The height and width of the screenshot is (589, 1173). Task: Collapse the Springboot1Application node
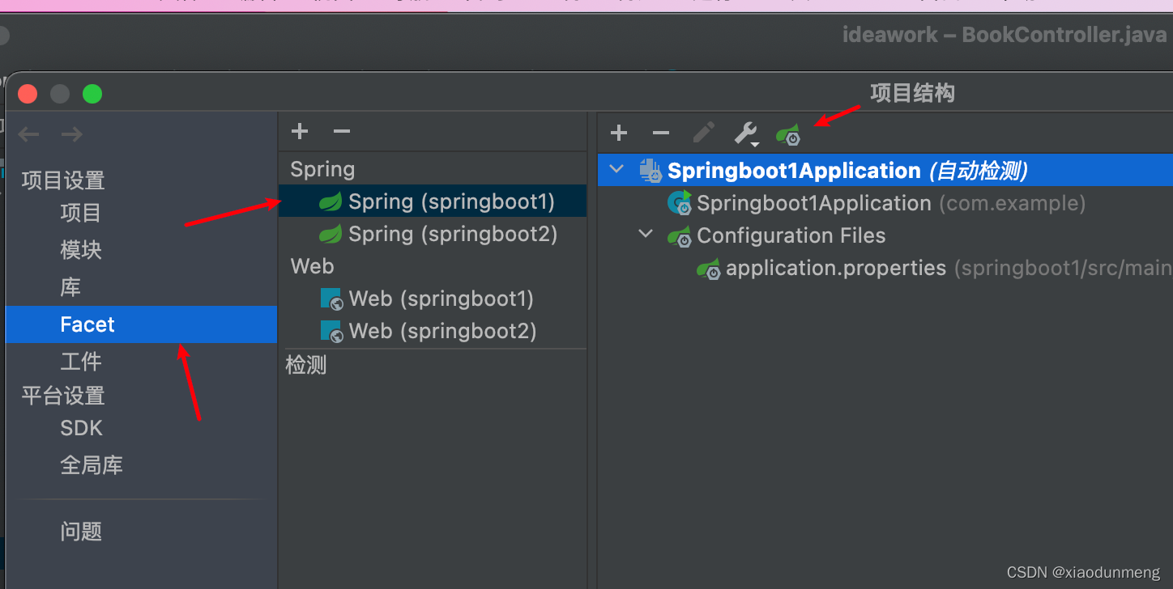[x=616, y=169]
